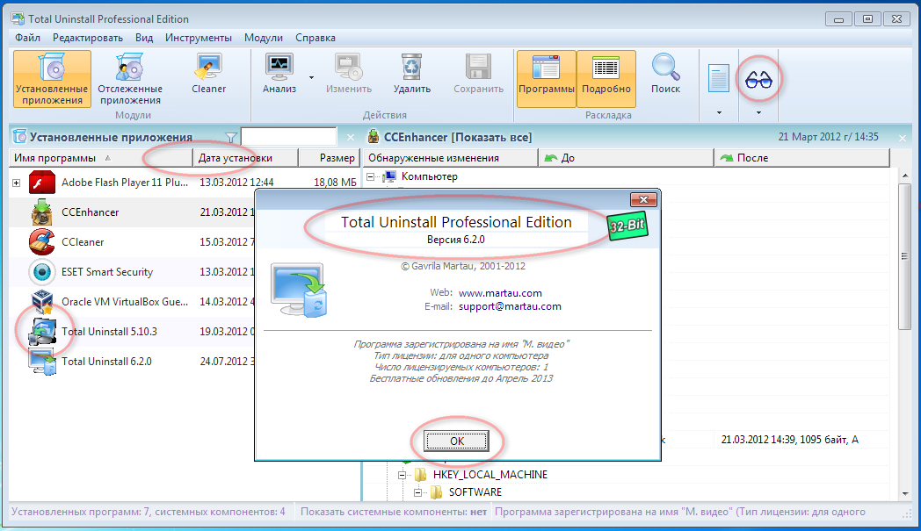Open the Справка menu

point(315,38)
